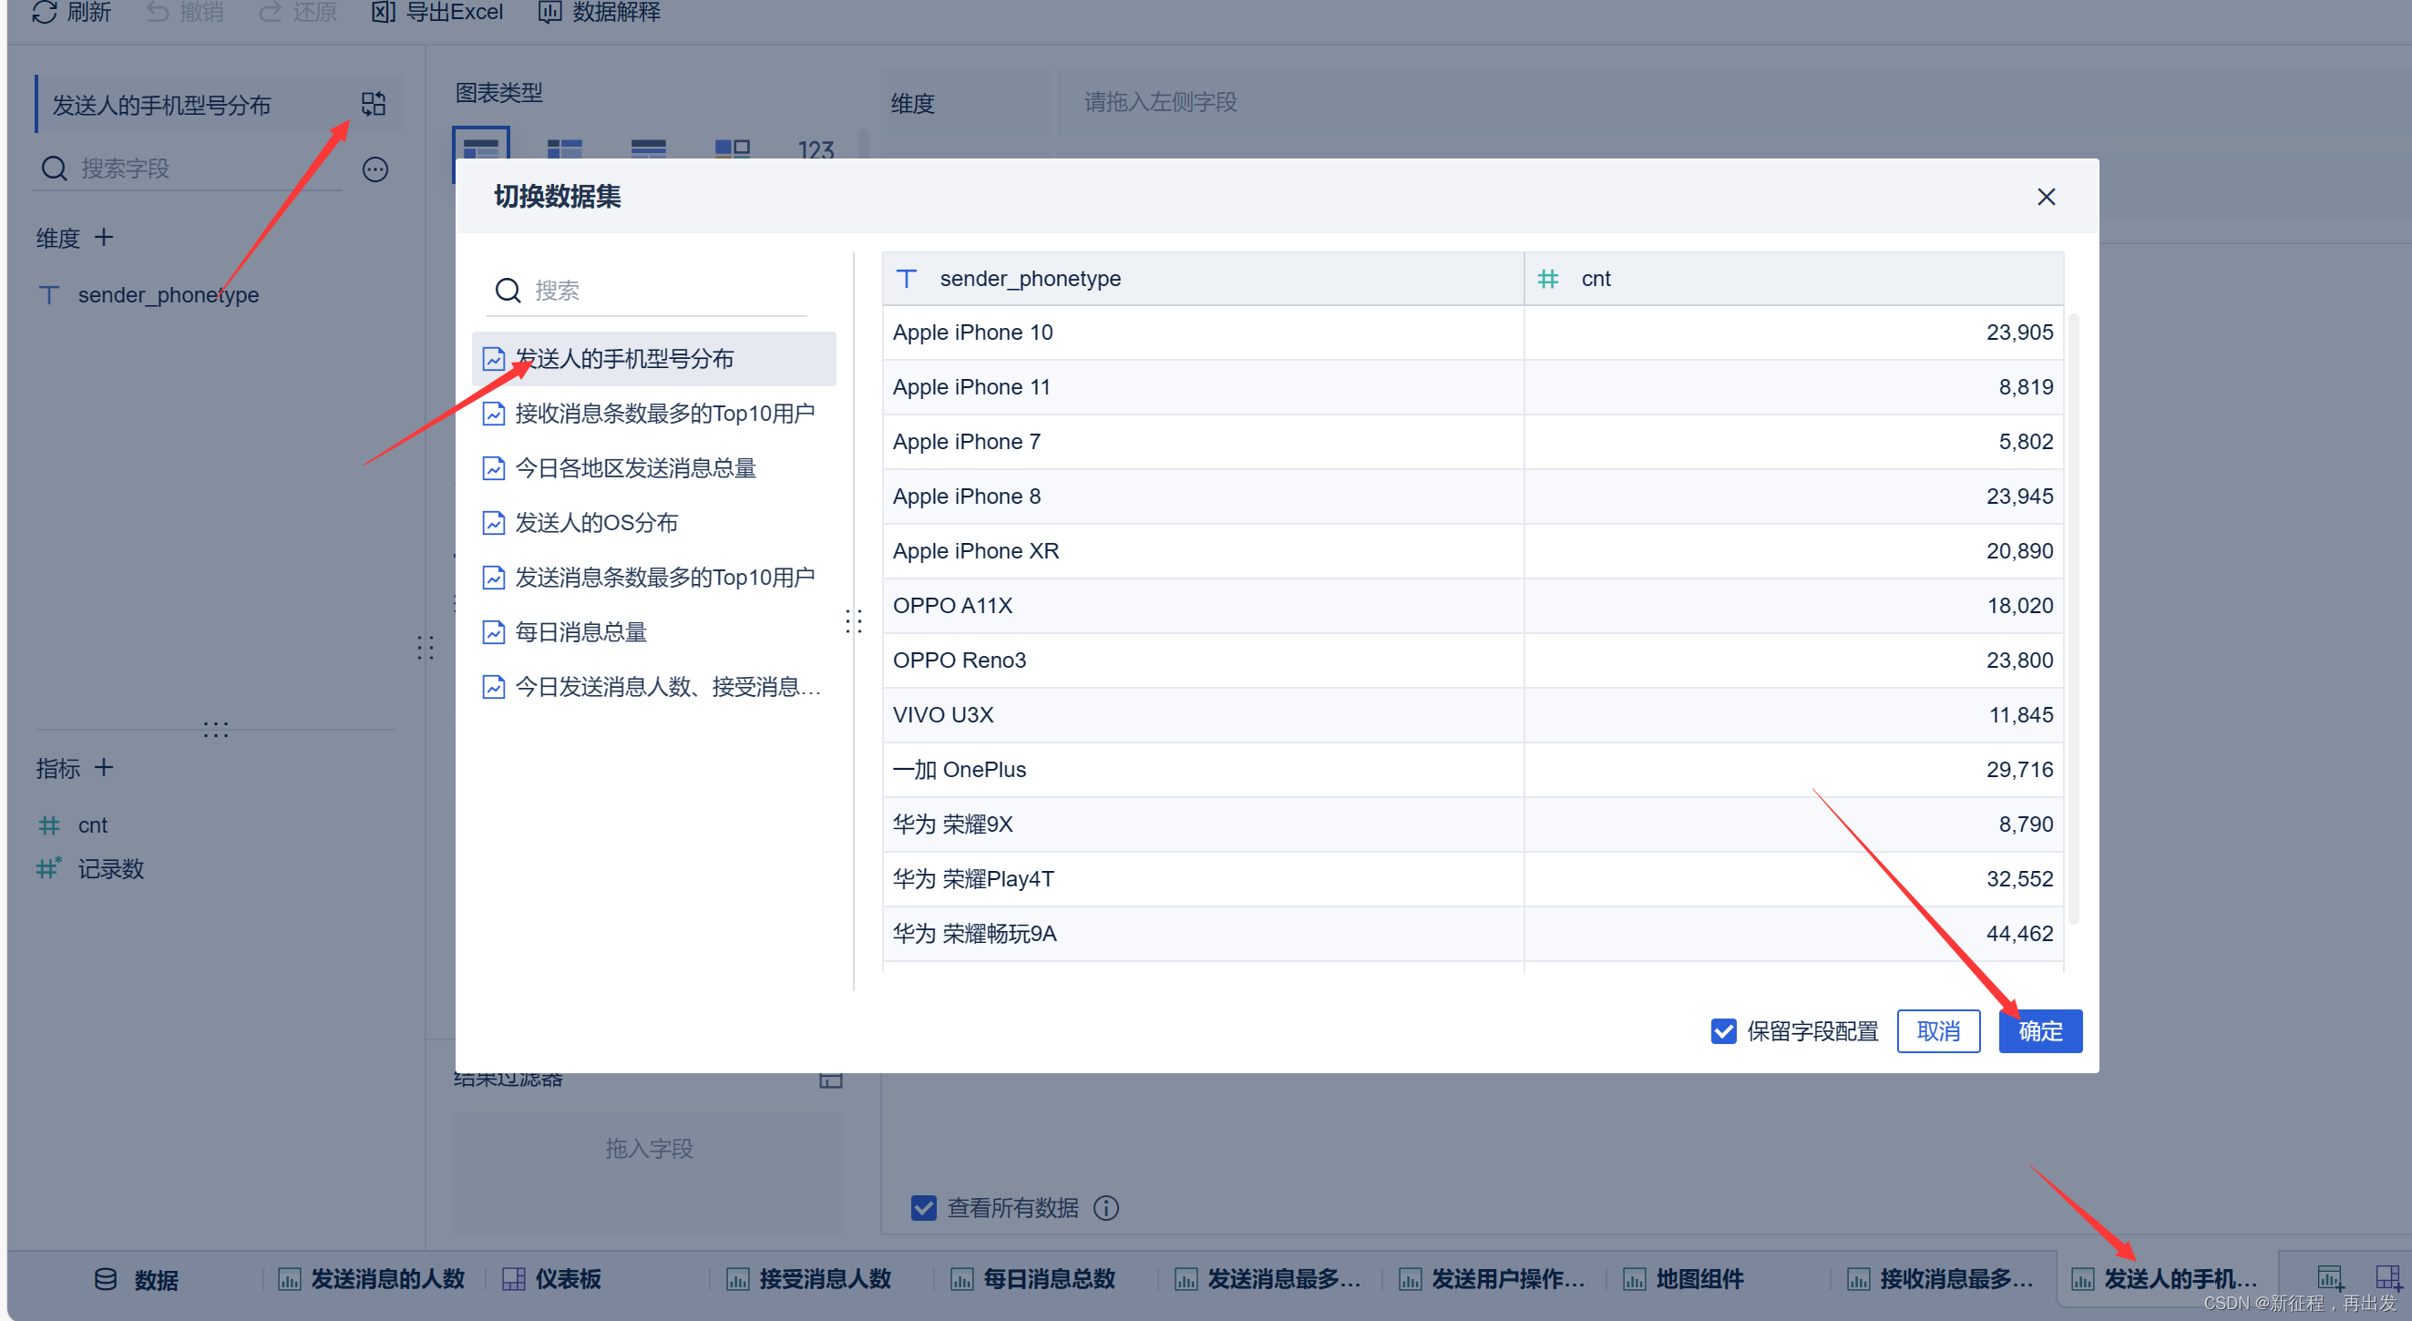This screenshot has width=2412, height=1321.
Task: Click the 请拖入左侧字段 dimension drop area
Action: pos(1732,101)
